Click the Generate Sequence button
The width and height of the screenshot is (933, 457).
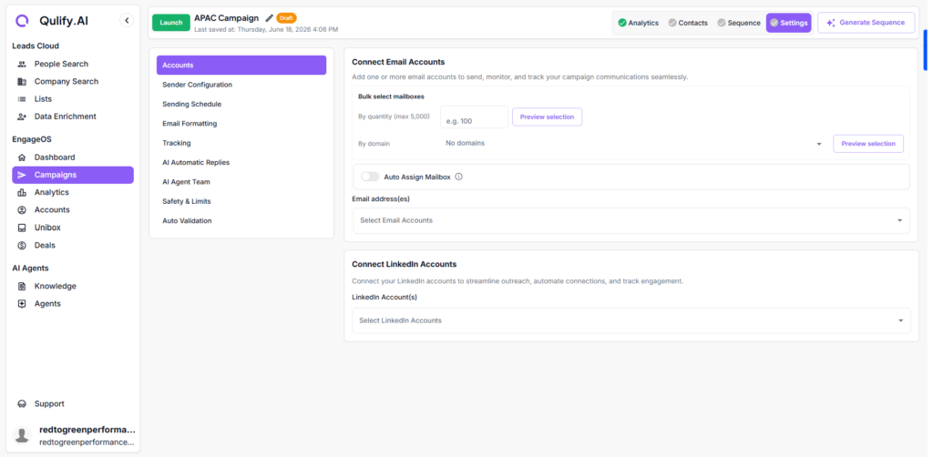[866, 23]
